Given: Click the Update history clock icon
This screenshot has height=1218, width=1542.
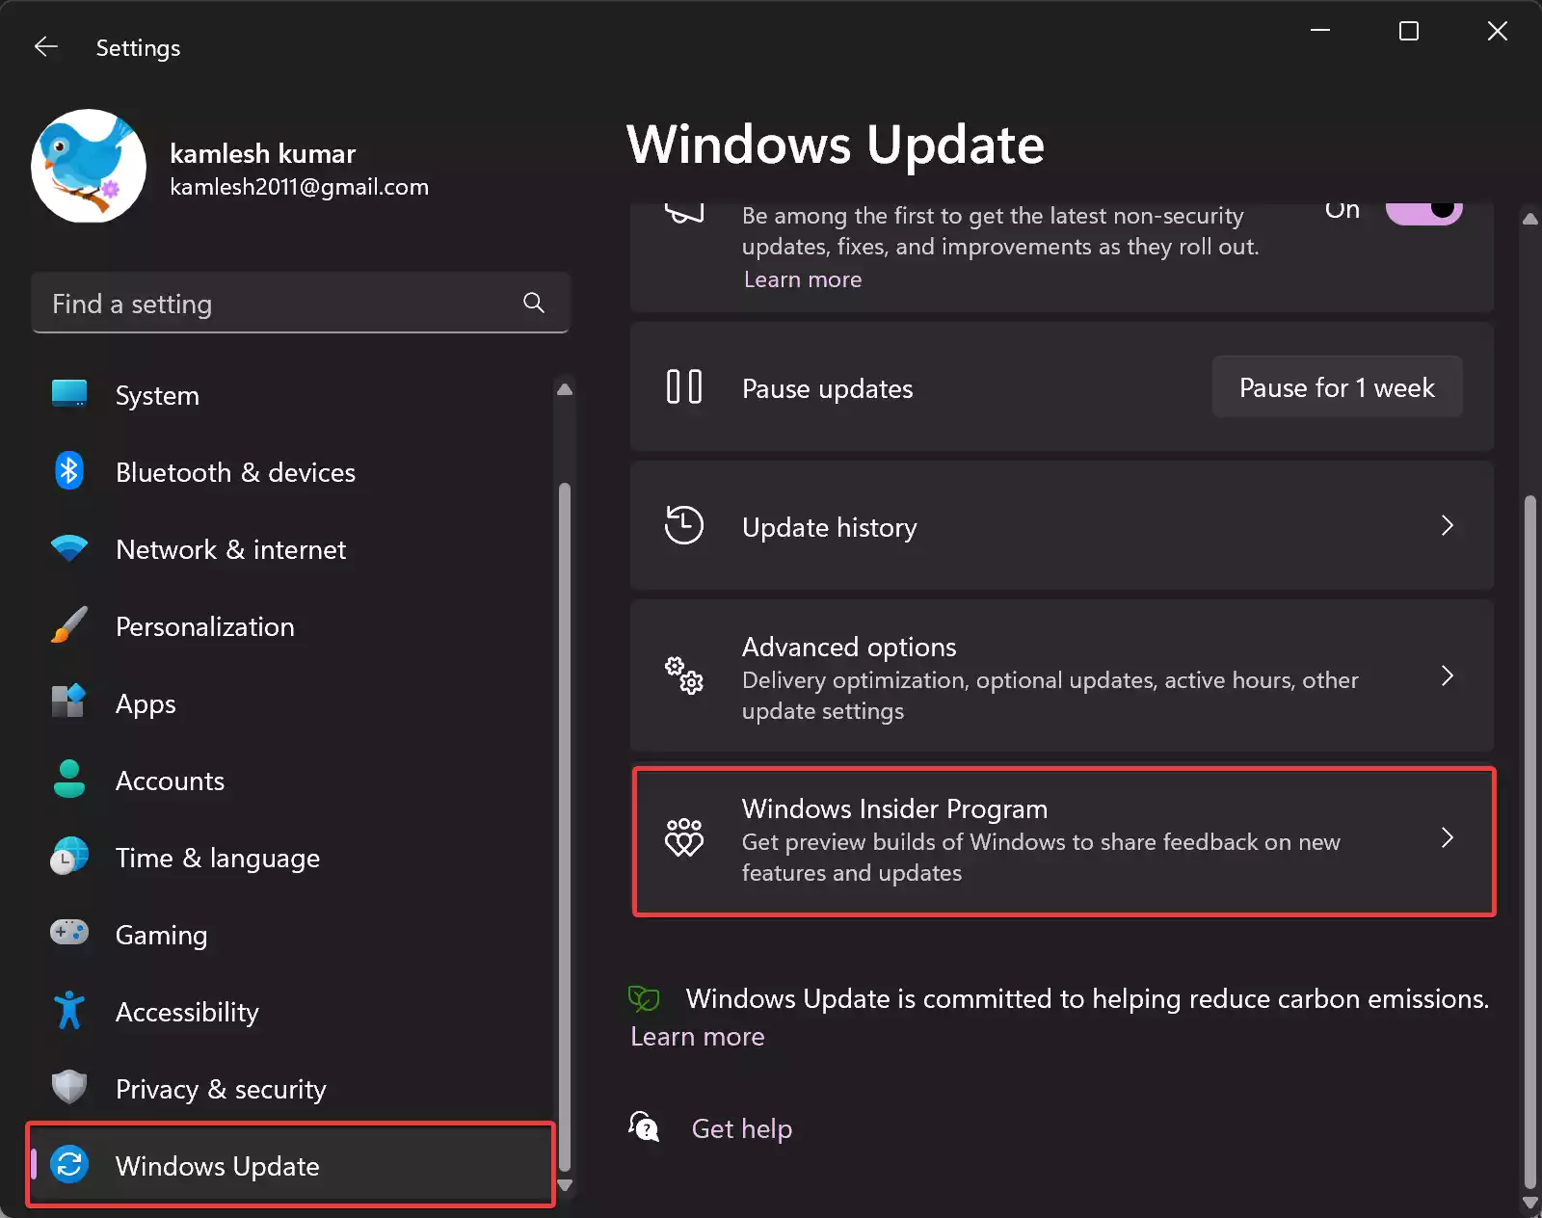Looking at the screenshot, I should [x=684, y=526].
